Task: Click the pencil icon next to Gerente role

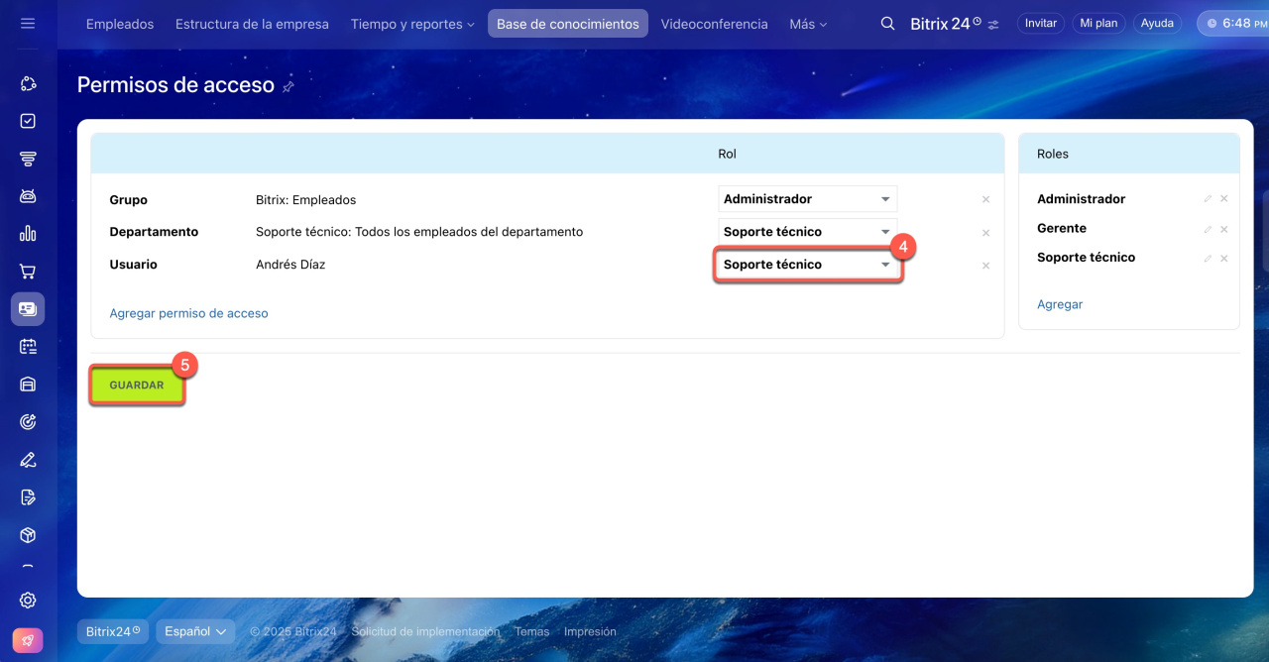Action: (x=1208, y=229)
